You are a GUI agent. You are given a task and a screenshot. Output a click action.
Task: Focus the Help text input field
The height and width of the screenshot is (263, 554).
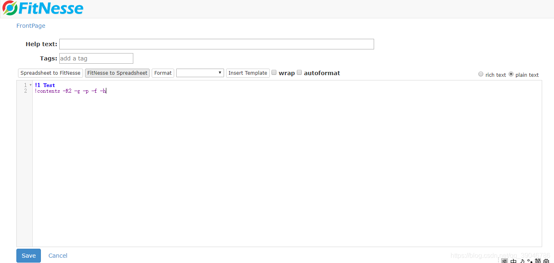(x=217, y=44)
